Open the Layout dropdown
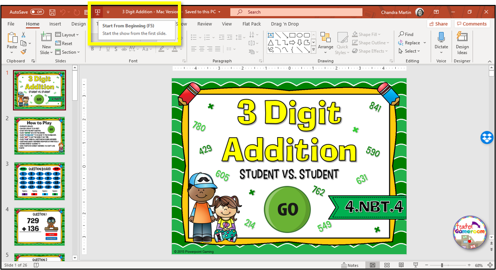 67,35
